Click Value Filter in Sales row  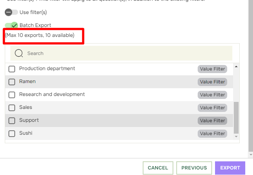[212, 108]
